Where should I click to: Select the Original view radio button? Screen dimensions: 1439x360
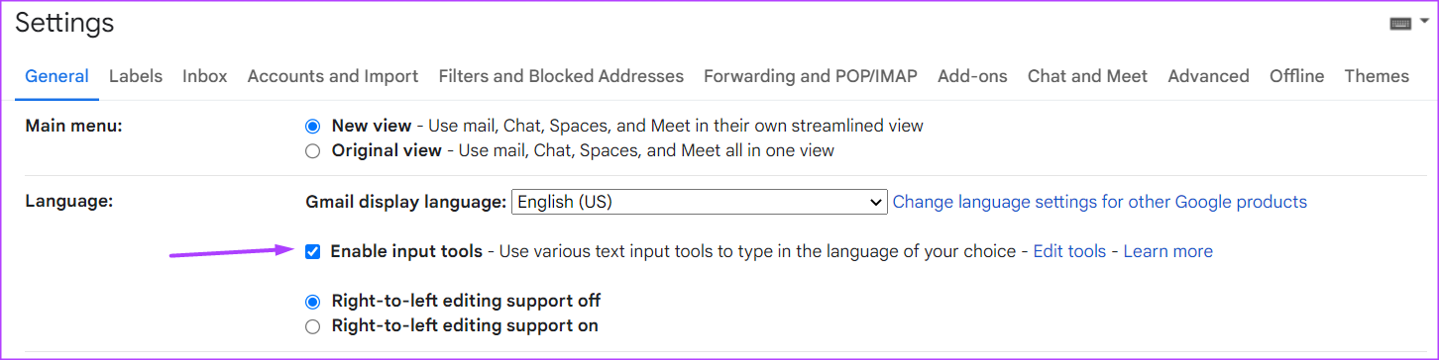click(x=313, y=151)
